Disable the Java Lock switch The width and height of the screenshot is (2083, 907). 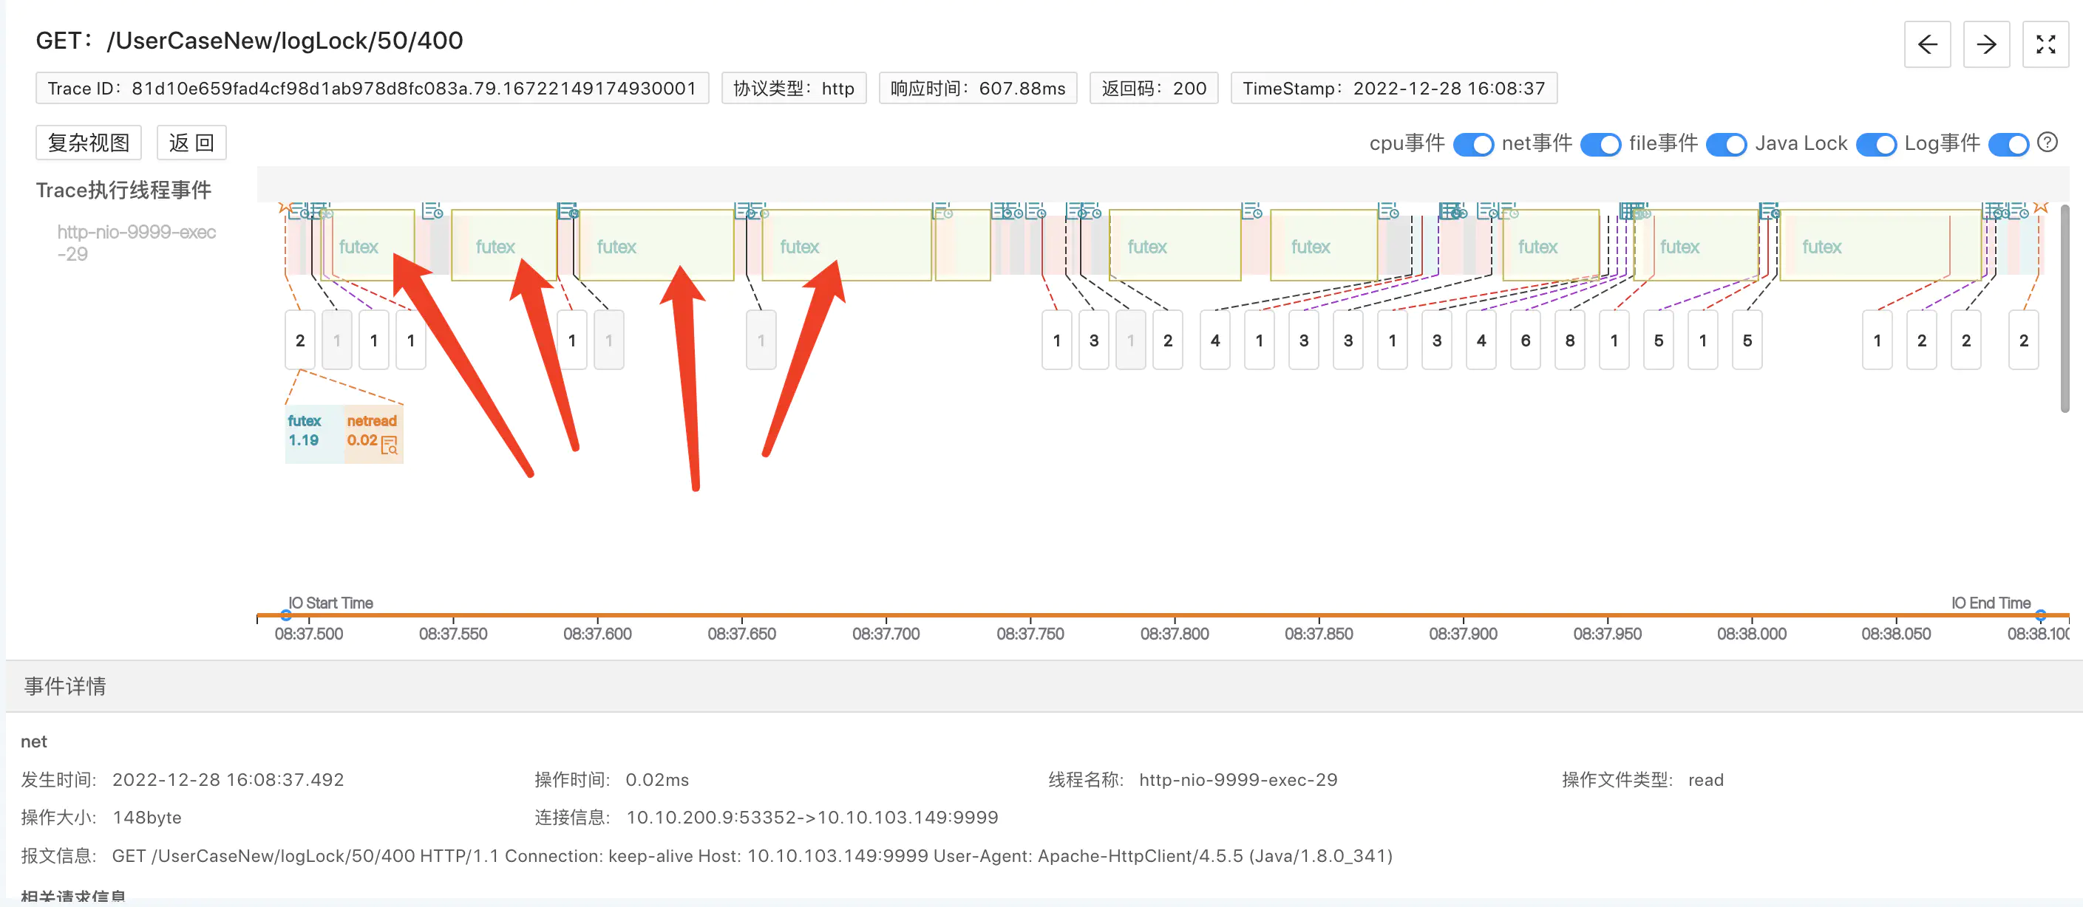(1875, 144)
